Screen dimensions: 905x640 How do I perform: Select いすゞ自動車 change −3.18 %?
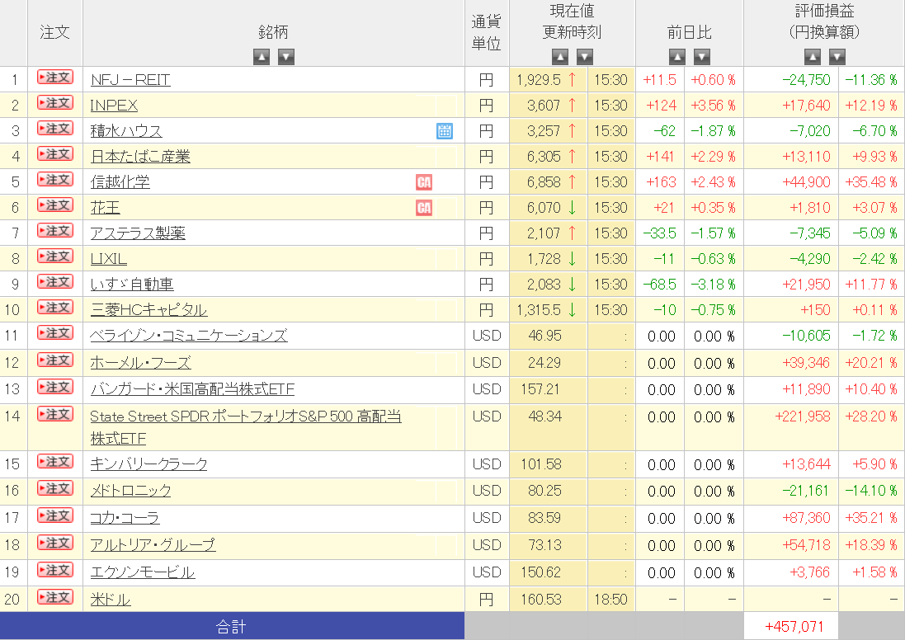click(713, 285)
